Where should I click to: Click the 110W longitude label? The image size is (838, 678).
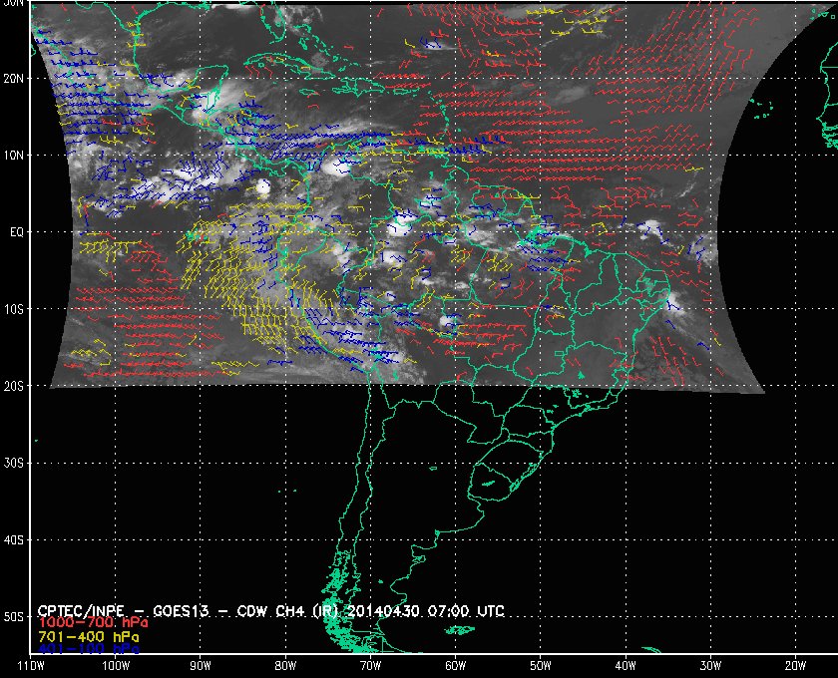click(31, 666)
